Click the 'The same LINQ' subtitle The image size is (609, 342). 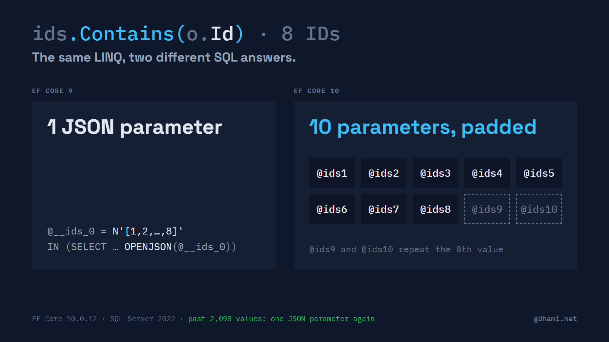tap(164, 57)
